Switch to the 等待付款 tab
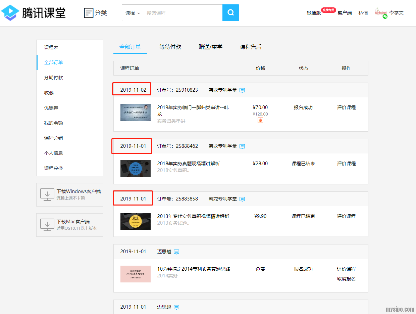 pos(170,47)
